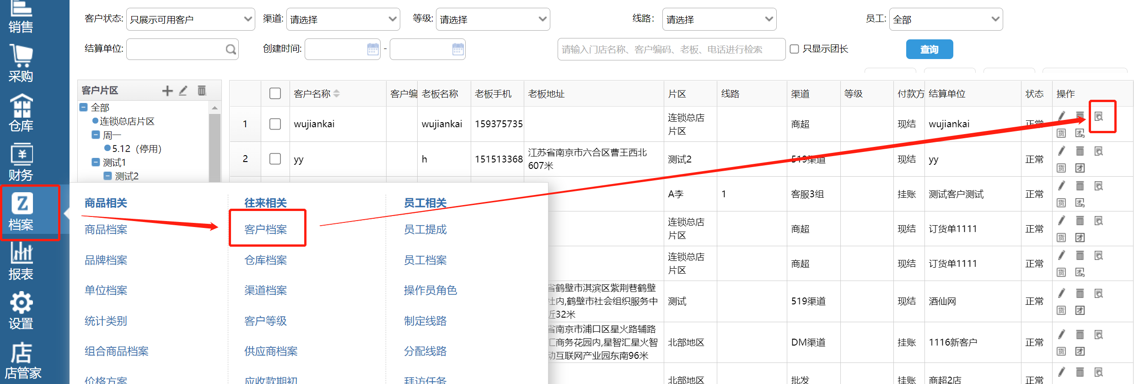Screen dimensions: 1134x384
Task: Sort table by 客户名称 column arrows
Action: (x=337, y=93)
